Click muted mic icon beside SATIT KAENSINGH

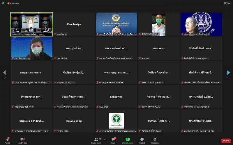[140, 34]
